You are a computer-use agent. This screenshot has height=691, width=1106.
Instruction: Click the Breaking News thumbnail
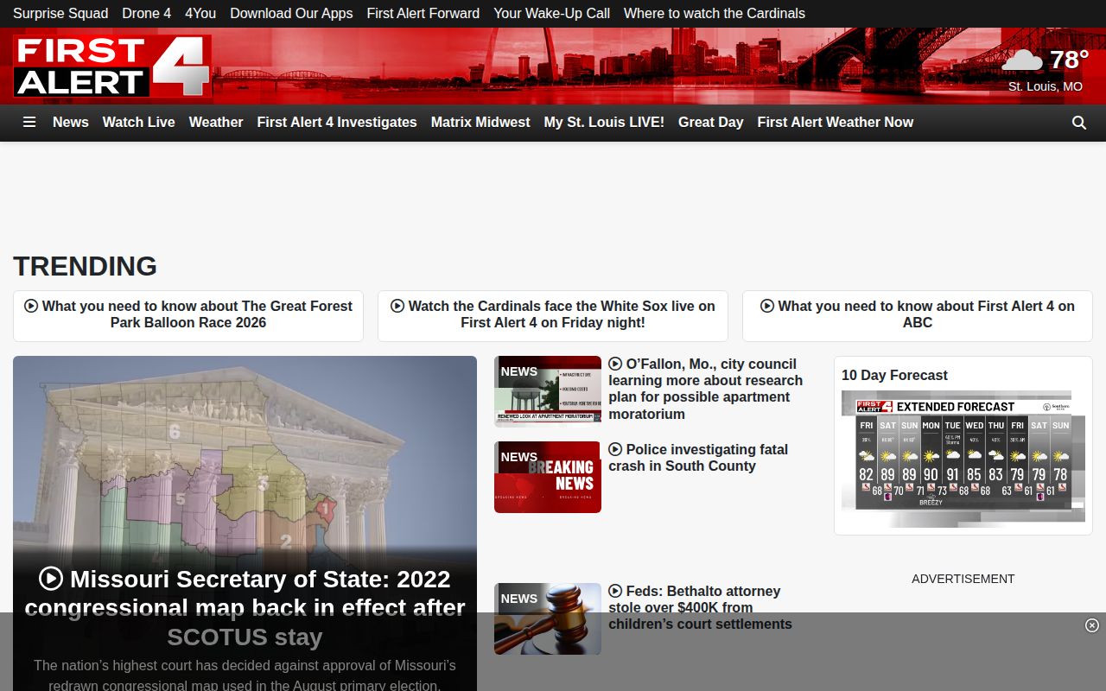click(548, 477)
